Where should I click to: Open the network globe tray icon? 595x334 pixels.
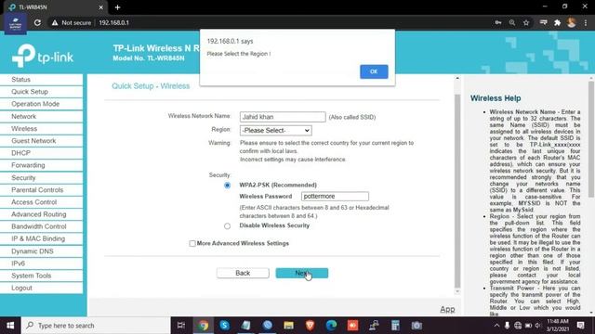pos(518,326)
